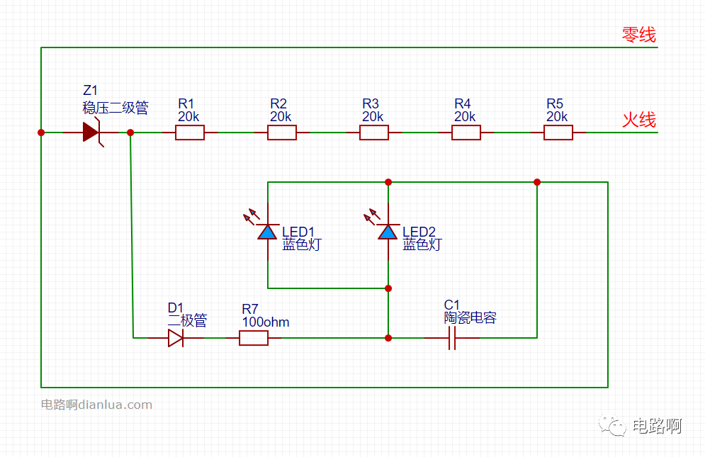This screenshot has height=457, width=705.
Task: Click the 零线 neutral wire label
Action: coord(639,35)
